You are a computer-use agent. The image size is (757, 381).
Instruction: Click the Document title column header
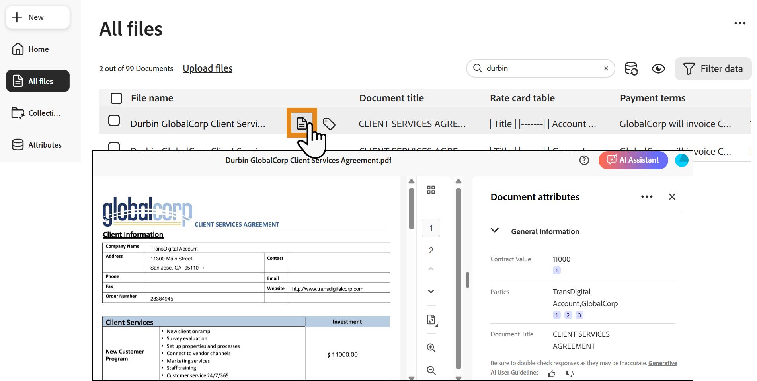[x=392, y=98]
